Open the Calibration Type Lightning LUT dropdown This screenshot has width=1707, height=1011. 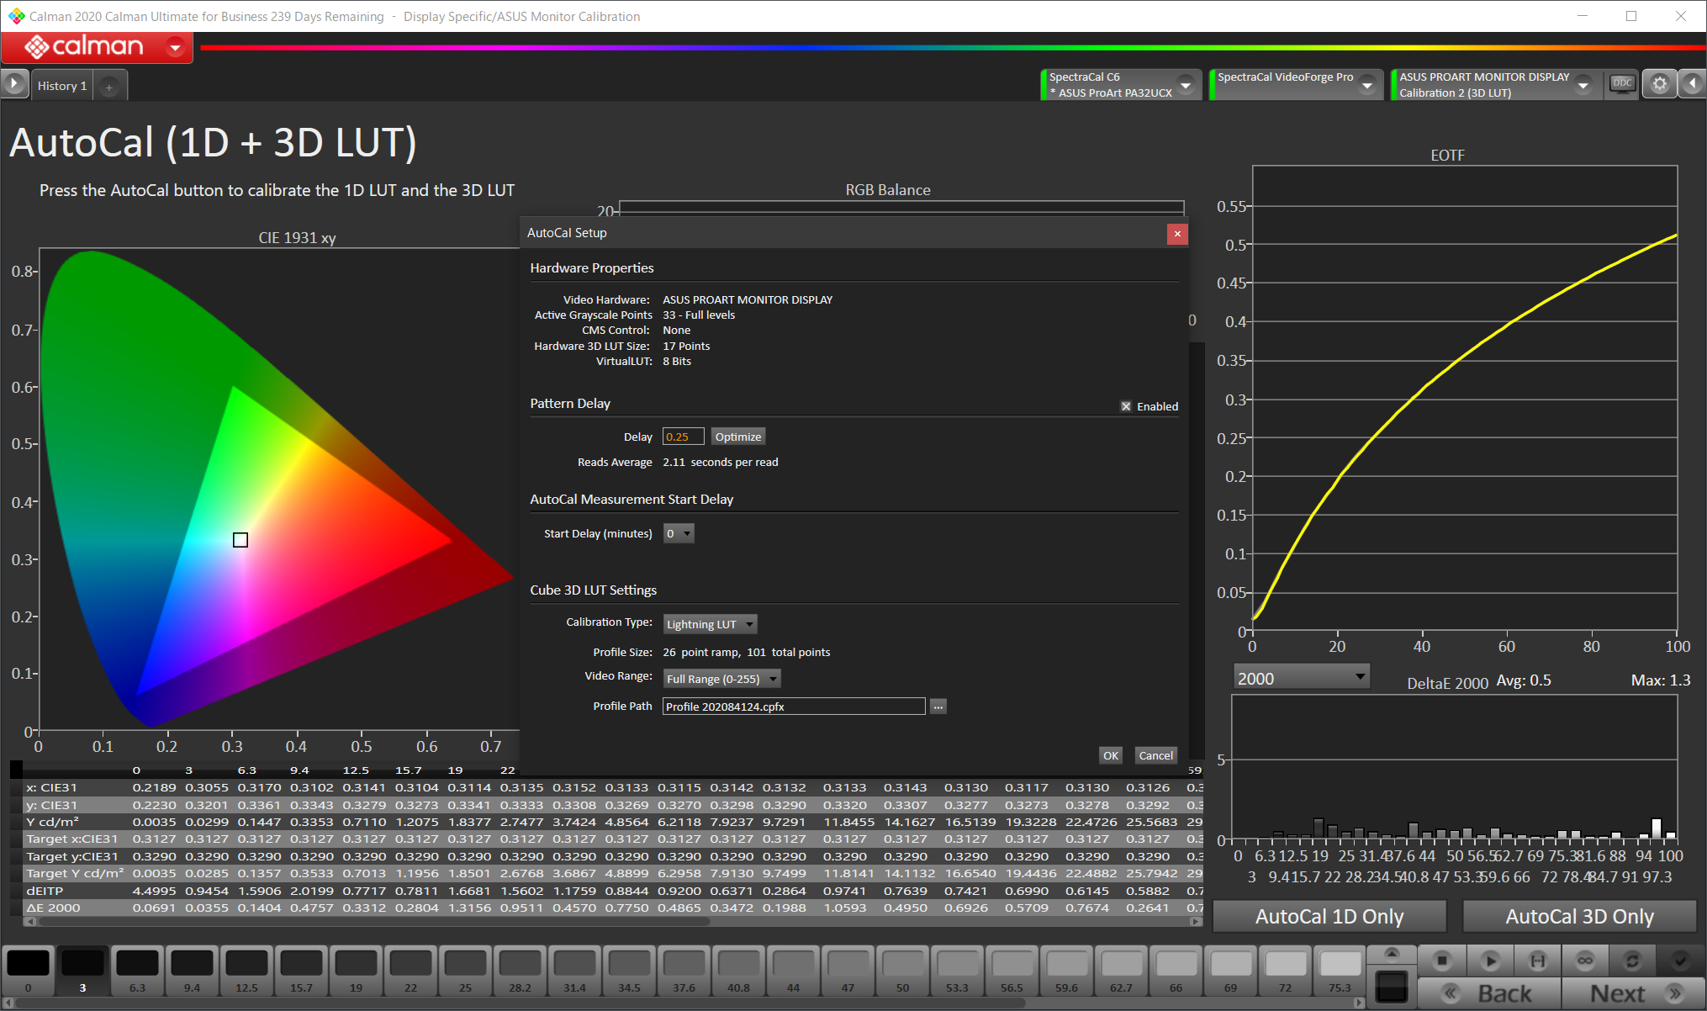point(711,624)
